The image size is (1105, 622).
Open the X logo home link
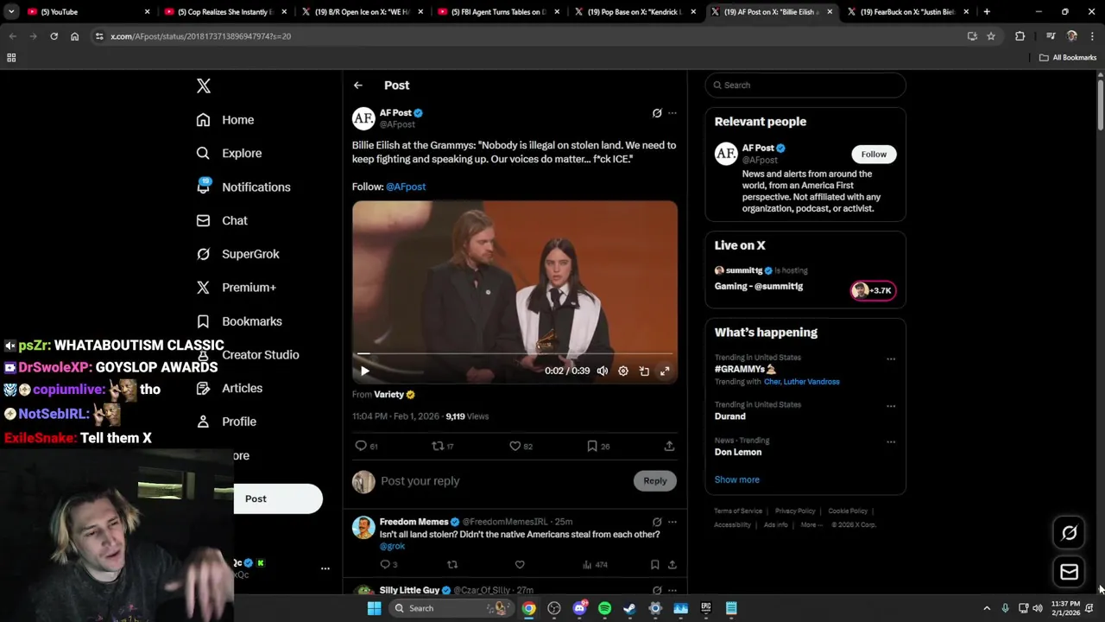point(204,86)
